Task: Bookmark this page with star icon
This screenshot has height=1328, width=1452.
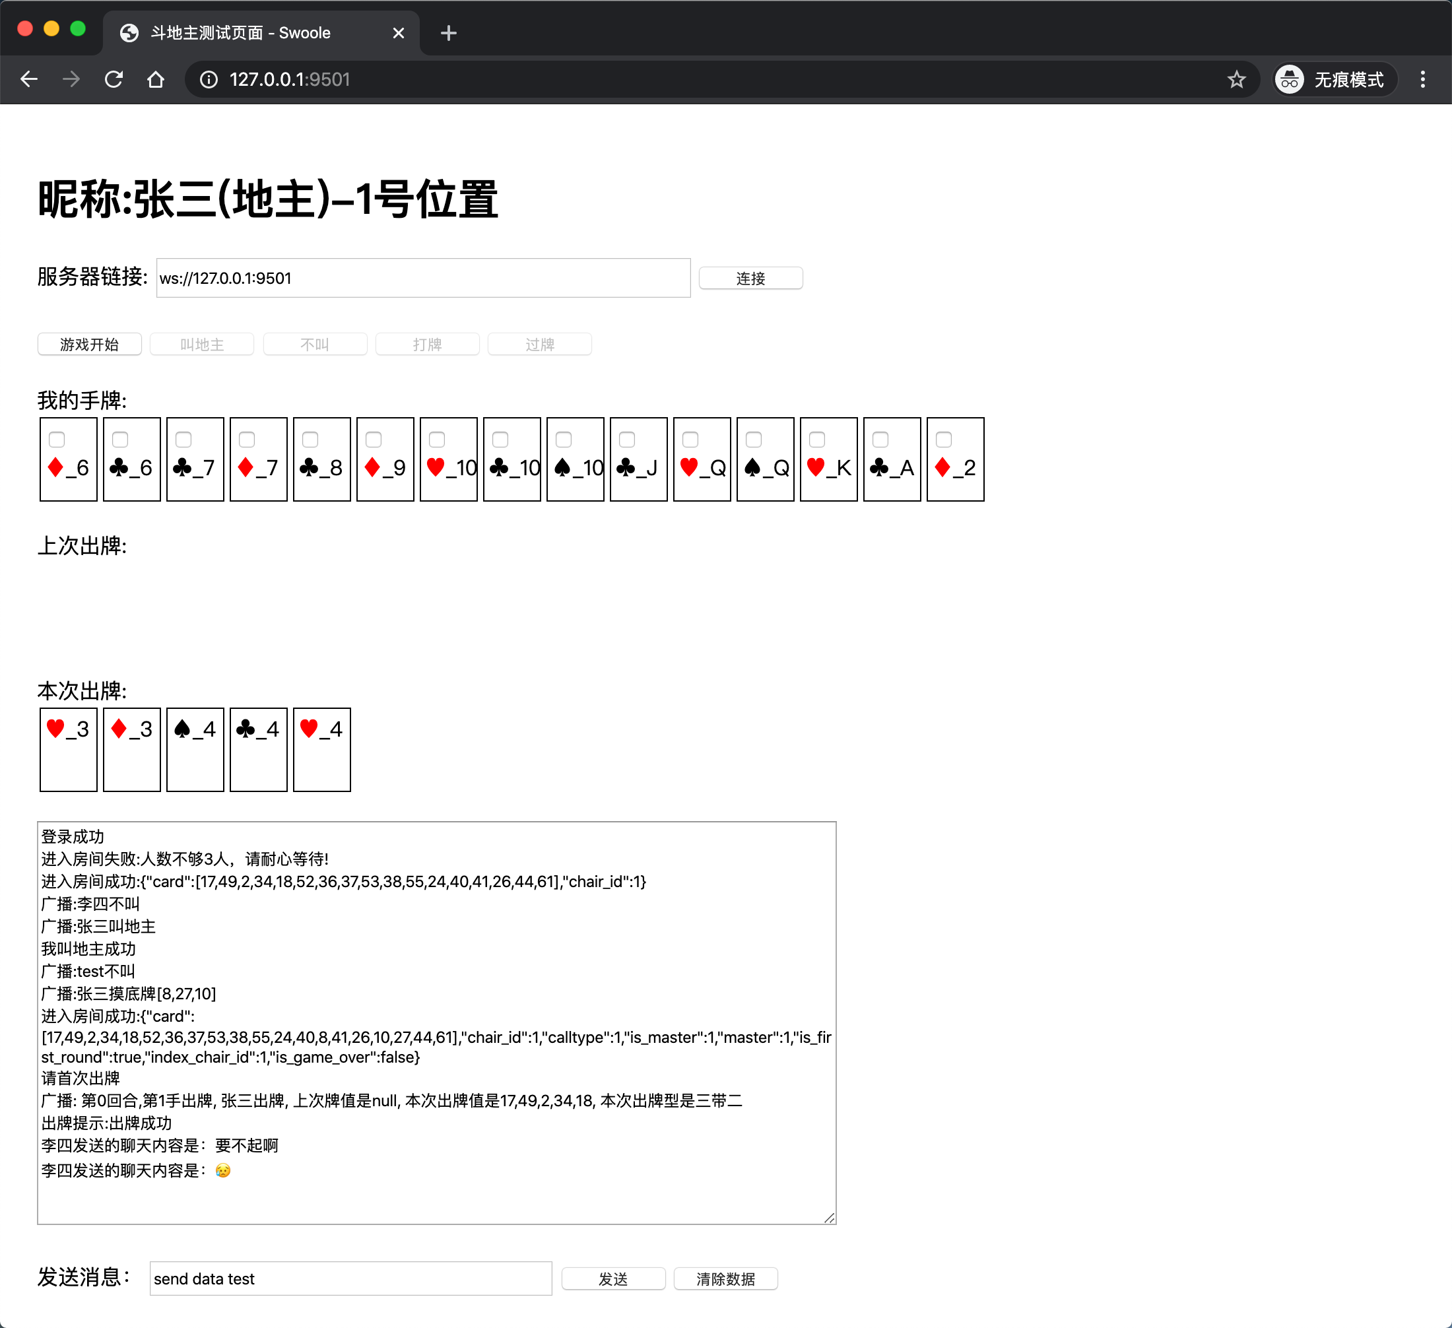Action: [1236, 79]
